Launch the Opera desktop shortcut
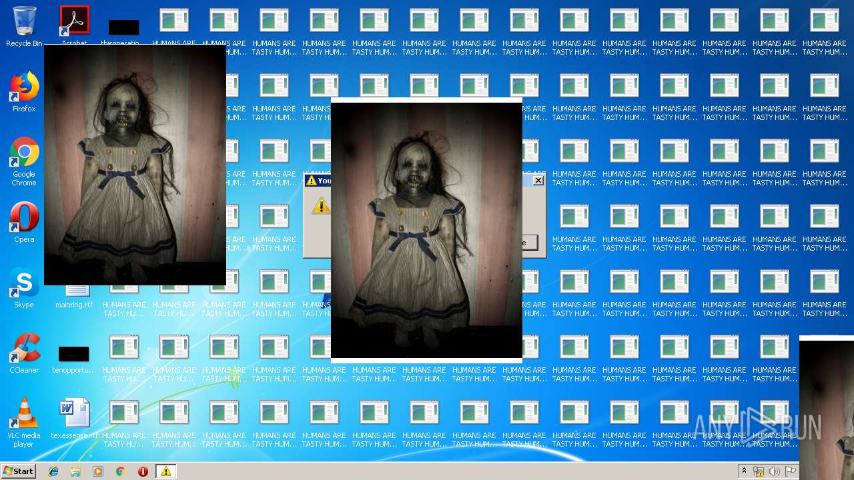The width and height of the screenshot is (854, 480). (x=24, y=223)
